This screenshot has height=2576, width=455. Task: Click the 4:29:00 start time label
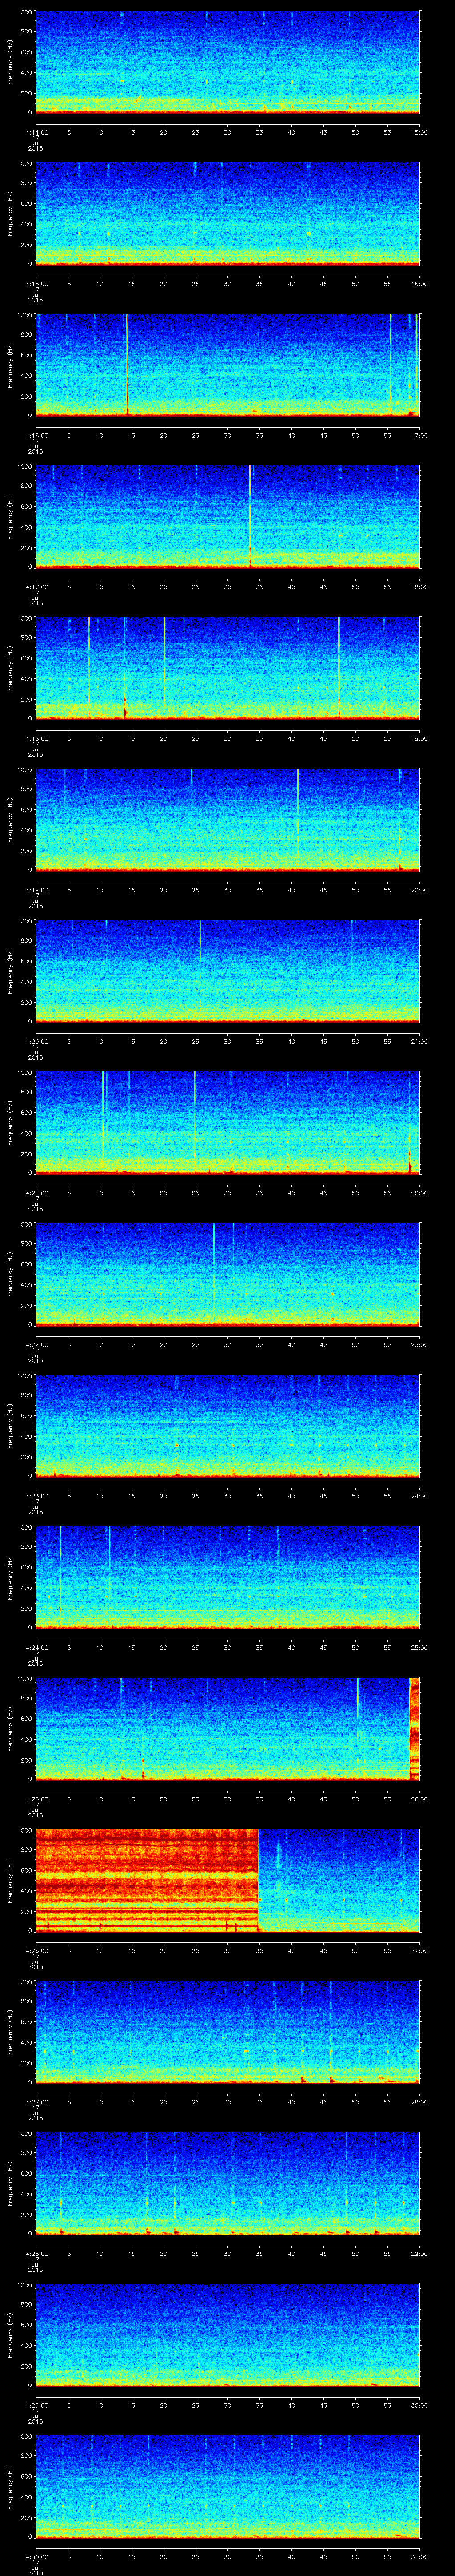pyautogui.click(x=36, y=2405)
